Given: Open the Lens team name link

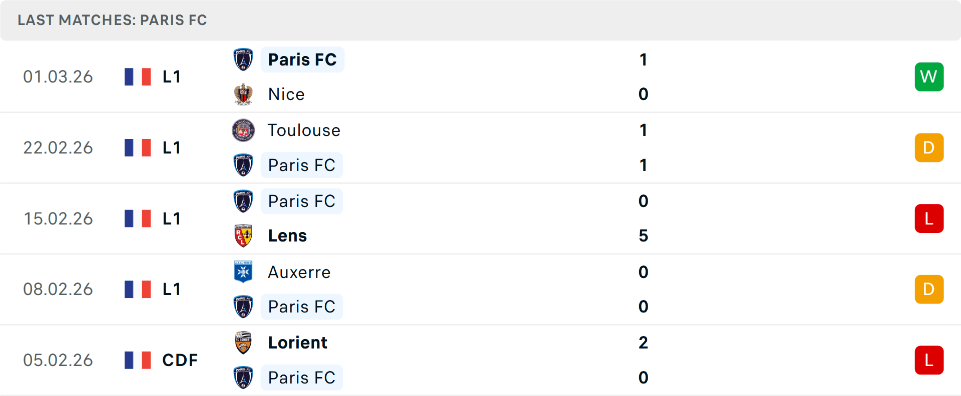Looking at the screenshot, I should [x=287, y=235].
